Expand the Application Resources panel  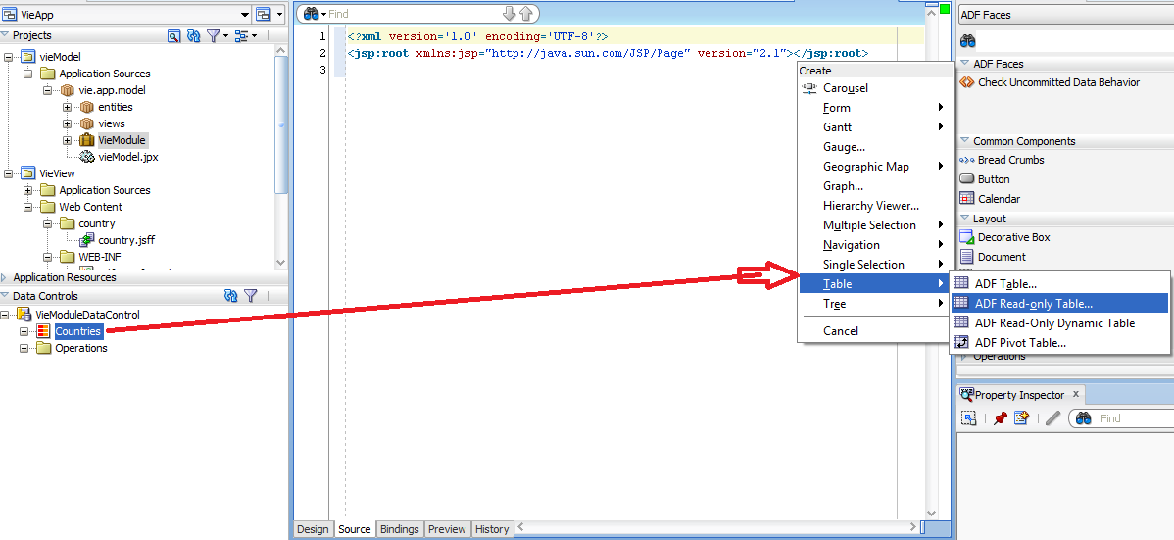click(x=5, y=277)
